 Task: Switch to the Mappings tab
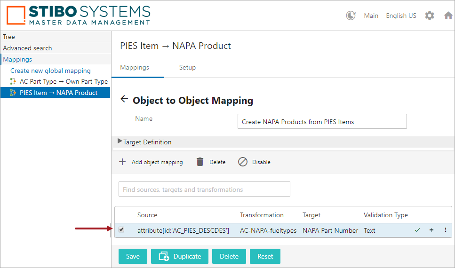click(135, 67)
